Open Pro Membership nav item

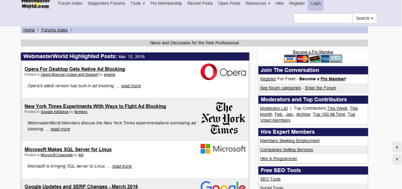click(166, 3)
